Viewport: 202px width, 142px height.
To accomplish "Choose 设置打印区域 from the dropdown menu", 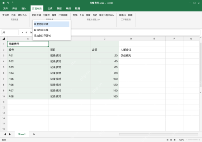I will (52, 24).
